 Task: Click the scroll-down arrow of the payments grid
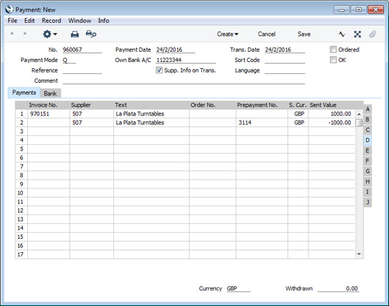[359, 254]
